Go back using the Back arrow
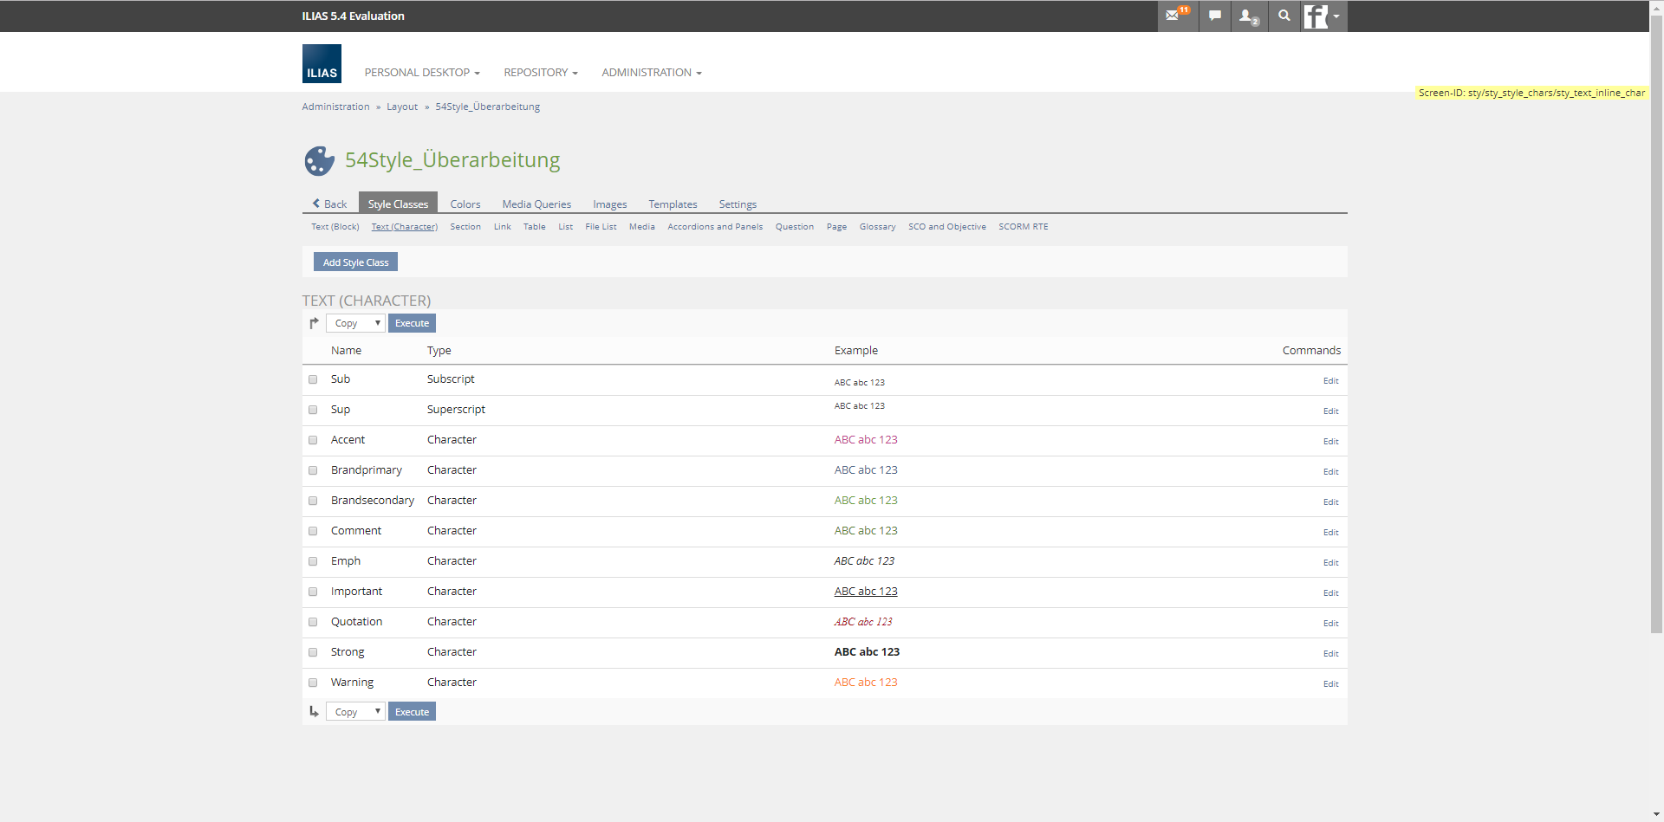Screen dimensions: 1664x822 329,204
